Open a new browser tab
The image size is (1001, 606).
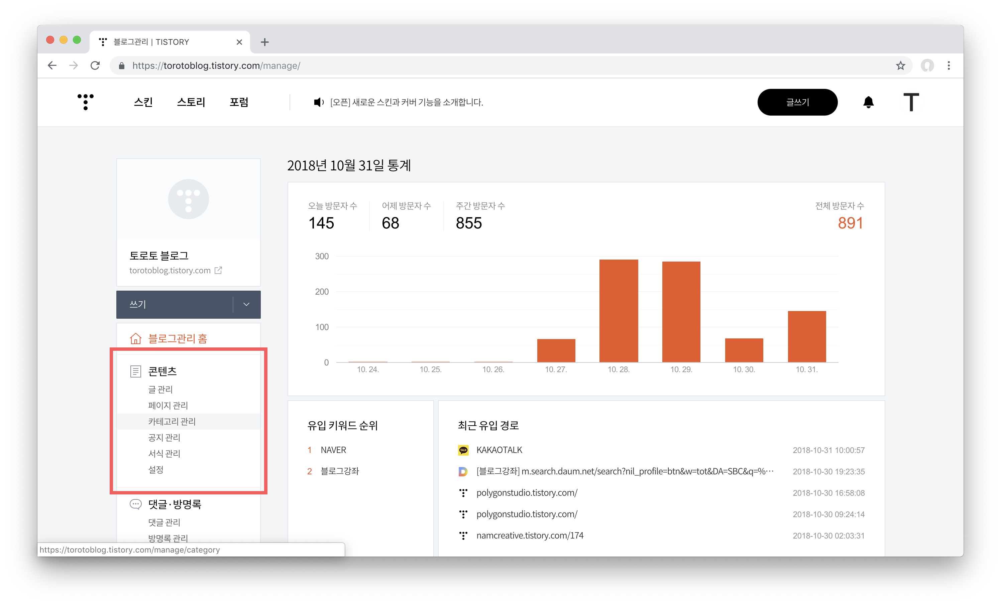pyautogui.click(x=264, y=42)
